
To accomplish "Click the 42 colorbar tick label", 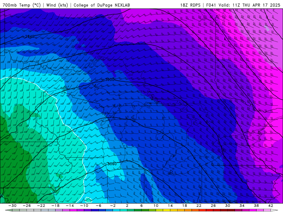I will (271, 206).
